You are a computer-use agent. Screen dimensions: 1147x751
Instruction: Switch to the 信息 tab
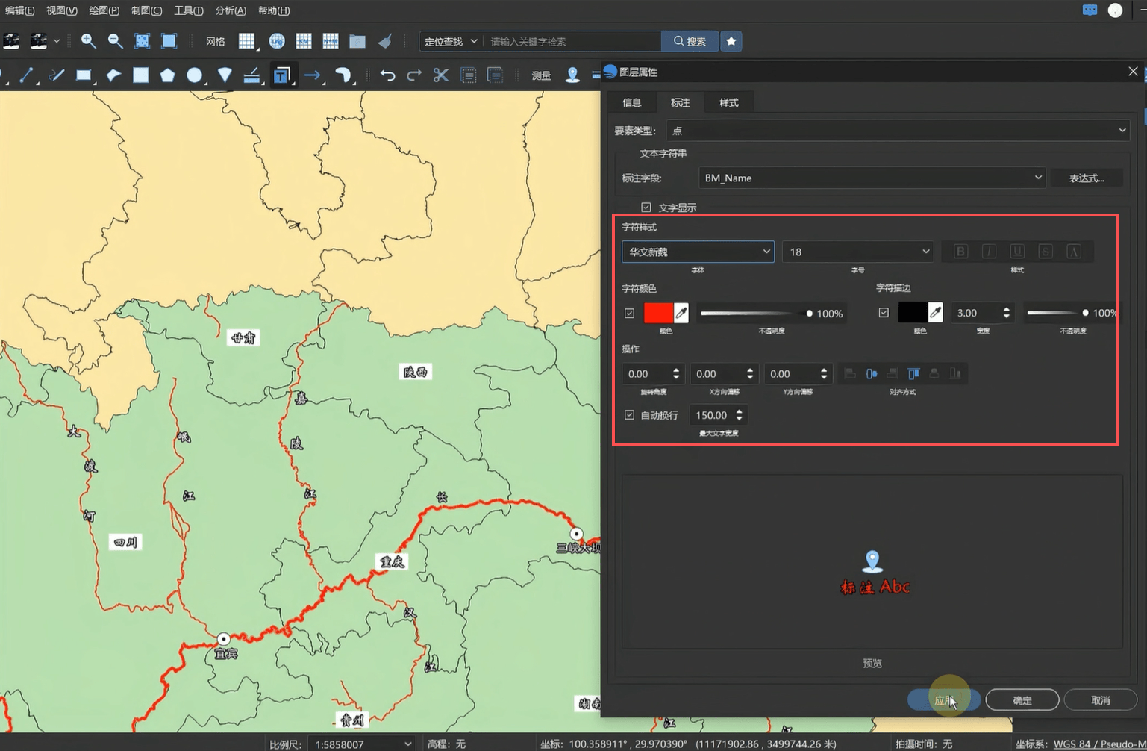click(631, 102)
